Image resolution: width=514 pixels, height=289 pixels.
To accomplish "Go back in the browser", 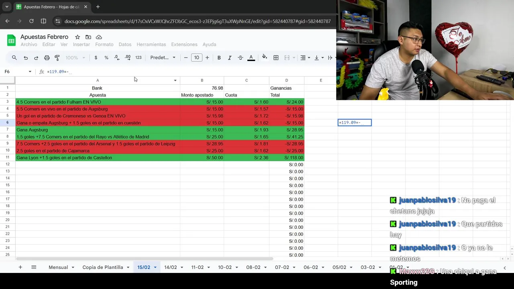I will click(x=7, y=21).
